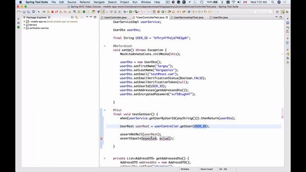Open the Navigate menu
This screenshot has width=306, height=172.
point(99,2)
